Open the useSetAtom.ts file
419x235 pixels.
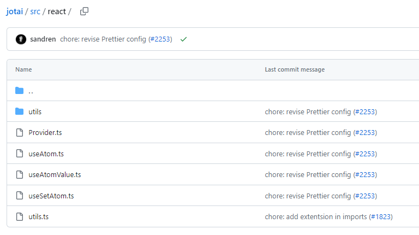click(51, 196)
